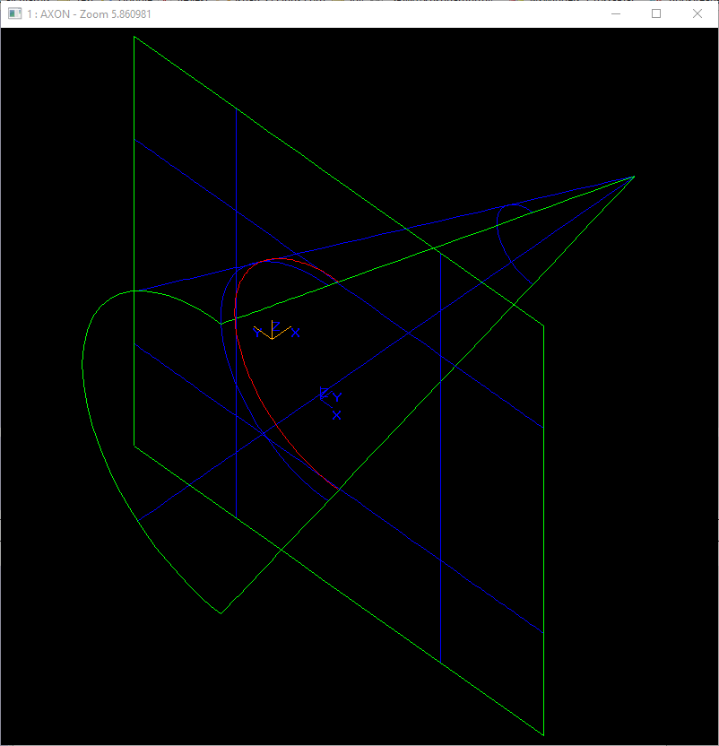The image size is (719, 746).
Task: Click the bottom-right corner of the green plane
Action: [x=543, y=734]
